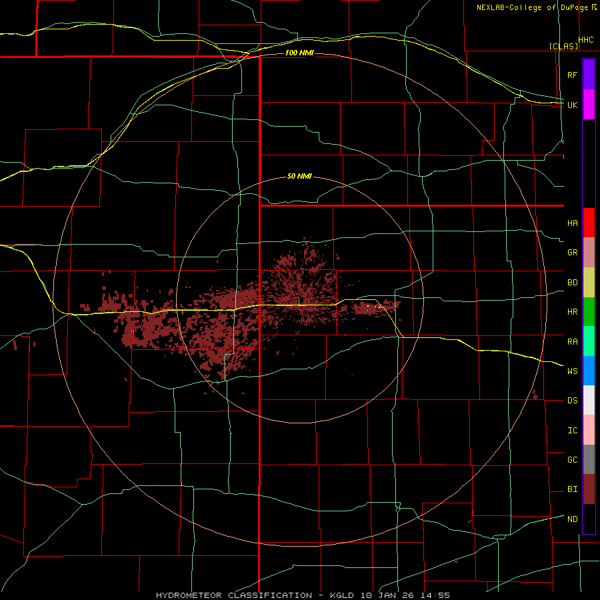
Task: Click the purple RF color swatch
Action: click(x=589, y=75)
